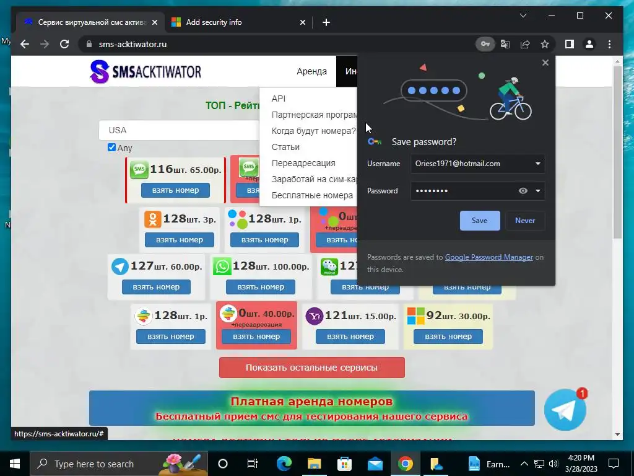The height and width of the screenshot is (476, 634).
Task: Save the password with the Save button
Action: [480, 221]
